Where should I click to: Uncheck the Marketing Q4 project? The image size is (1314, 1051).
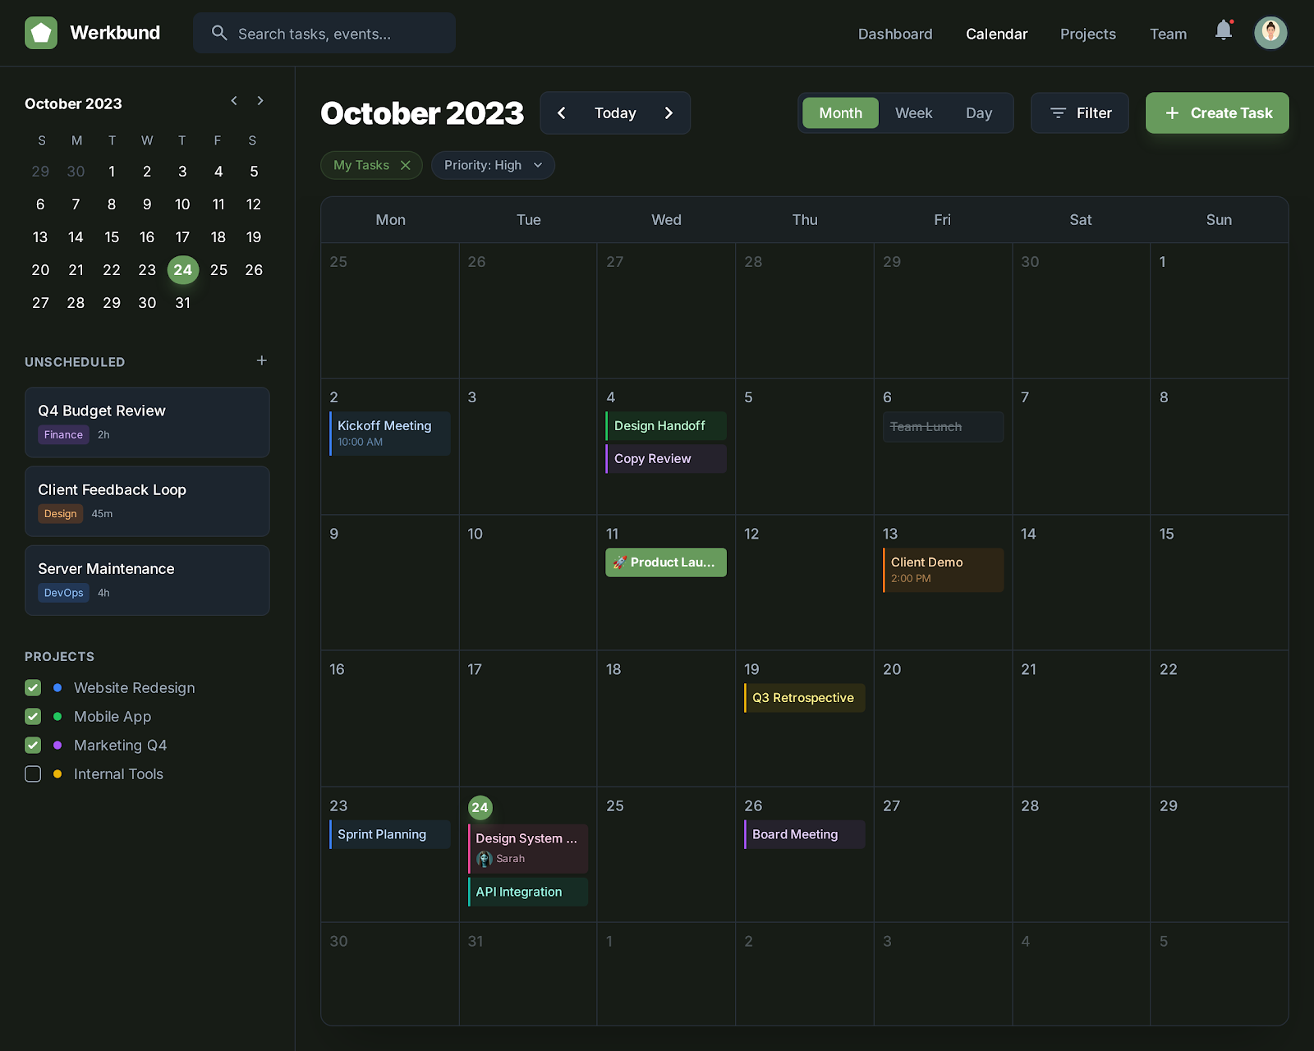pos(33,745)
